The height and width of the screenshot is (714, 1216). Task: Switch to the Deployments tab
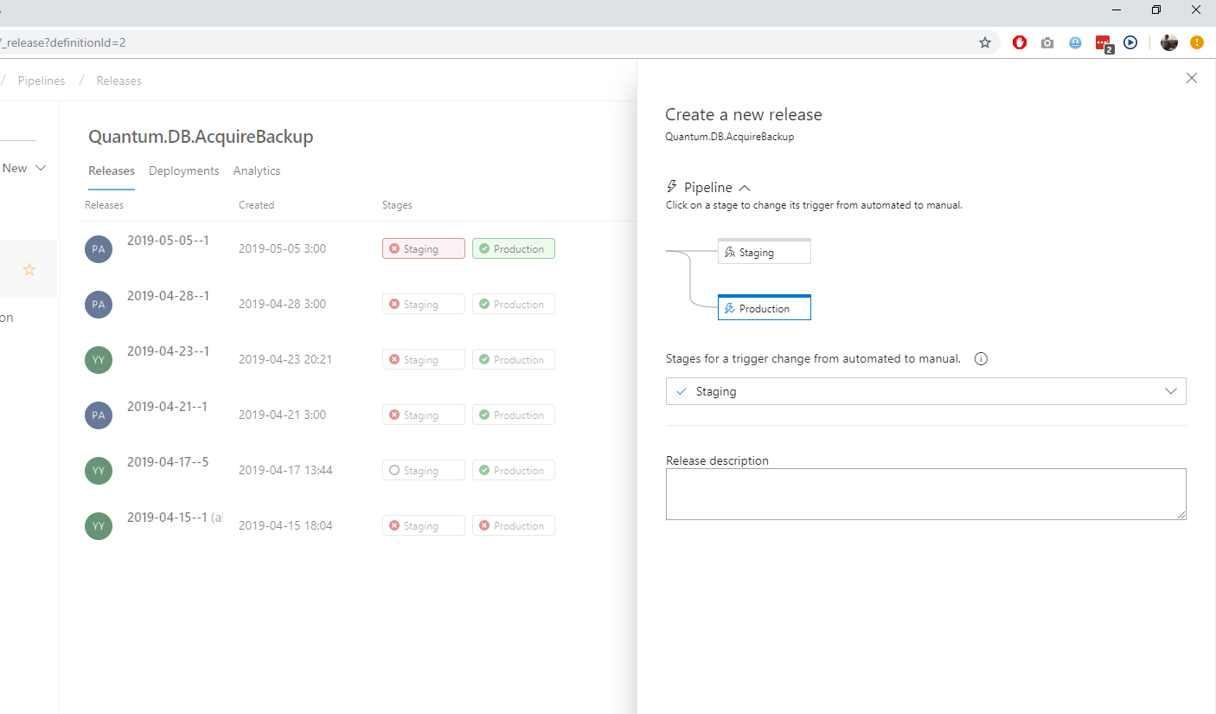click(183, 170)
